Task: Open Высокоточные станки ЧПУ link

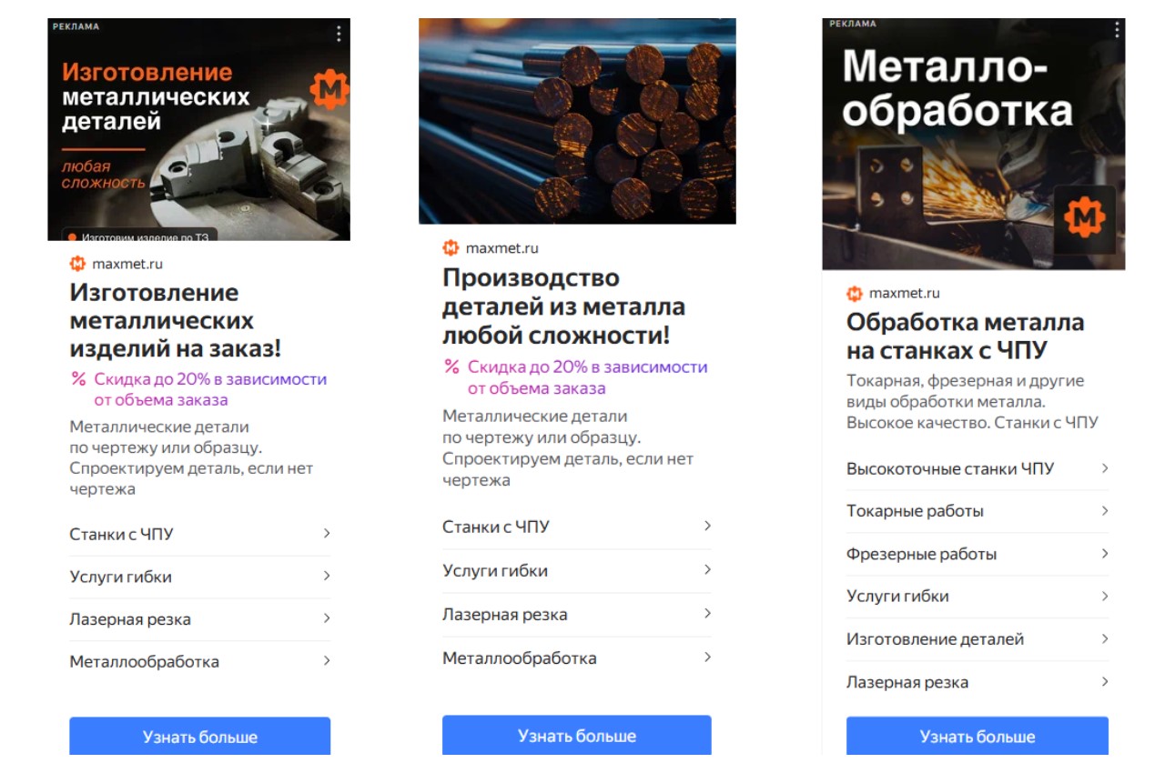Action: [x=950, y=469]
